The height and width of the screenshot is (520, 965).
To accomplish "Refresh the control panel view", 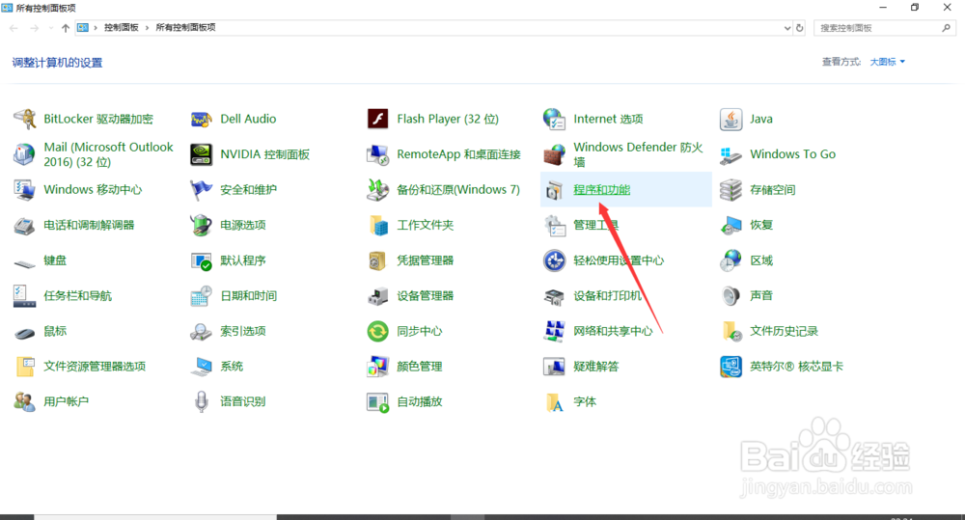I will tap(800, 28).
